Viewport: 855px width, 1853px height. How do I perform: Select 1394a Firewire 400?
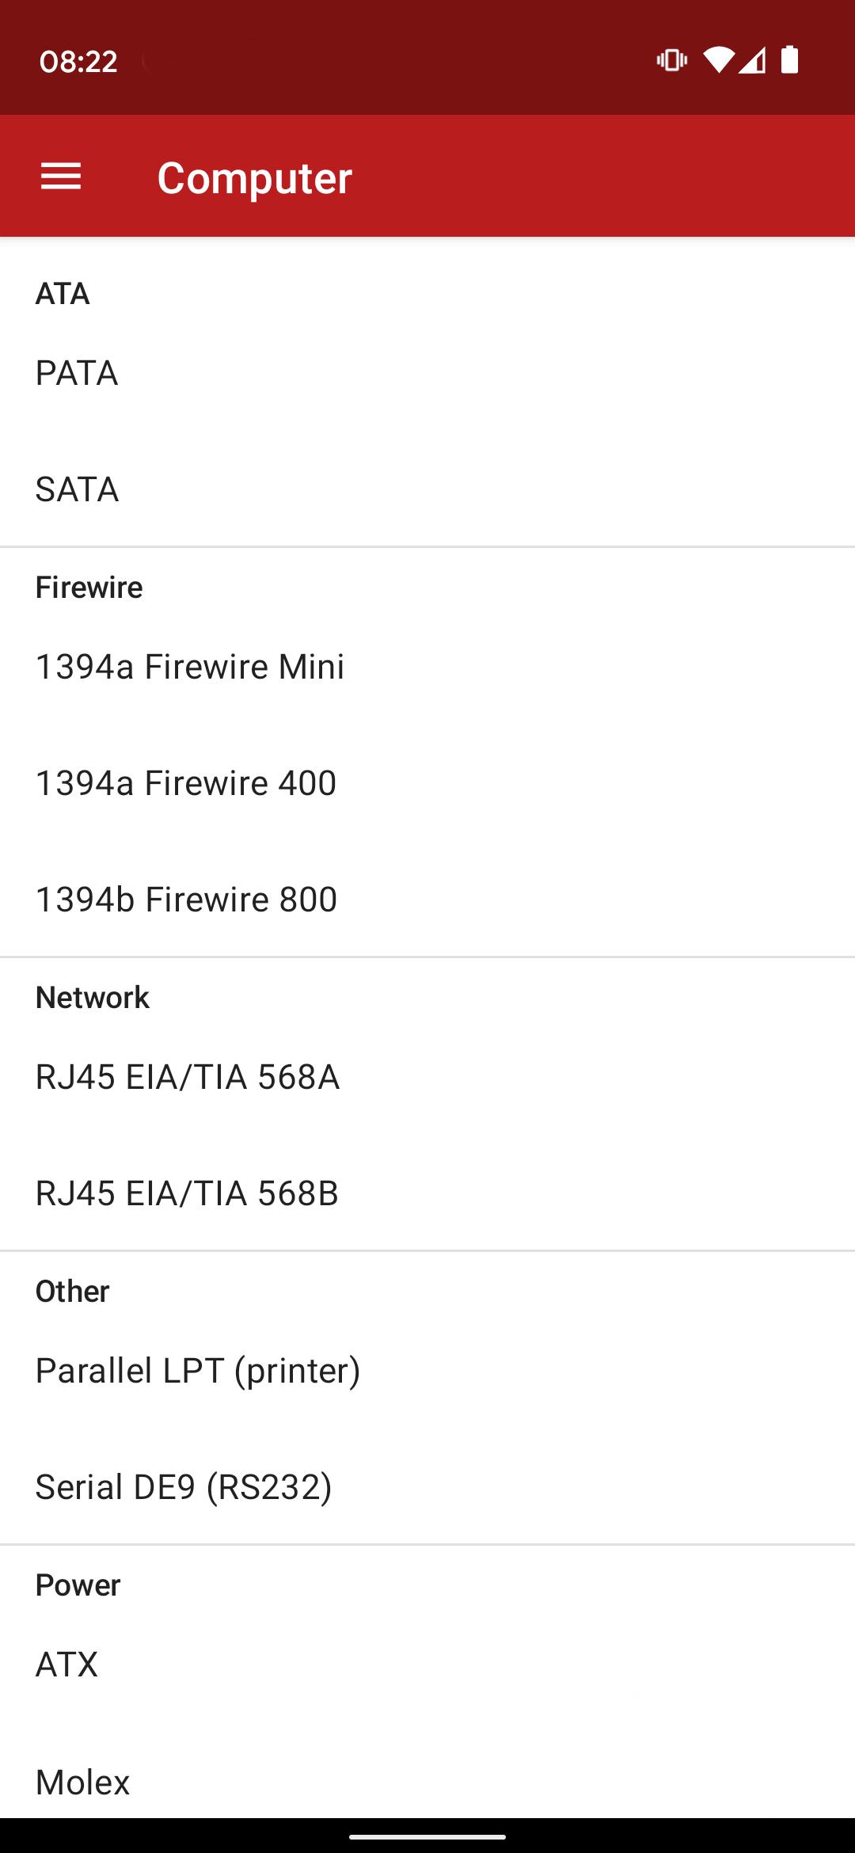427,783
